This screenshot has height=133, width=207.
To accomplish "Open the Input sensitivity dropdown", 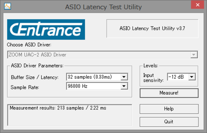I will tap(192, 77).
